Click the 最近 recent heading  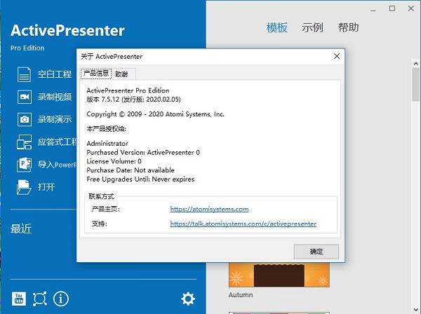point(21,228)
